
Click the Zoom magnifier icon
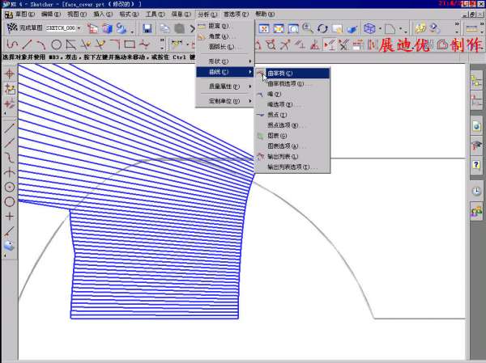pyautogui.click(x=307, y=28)
